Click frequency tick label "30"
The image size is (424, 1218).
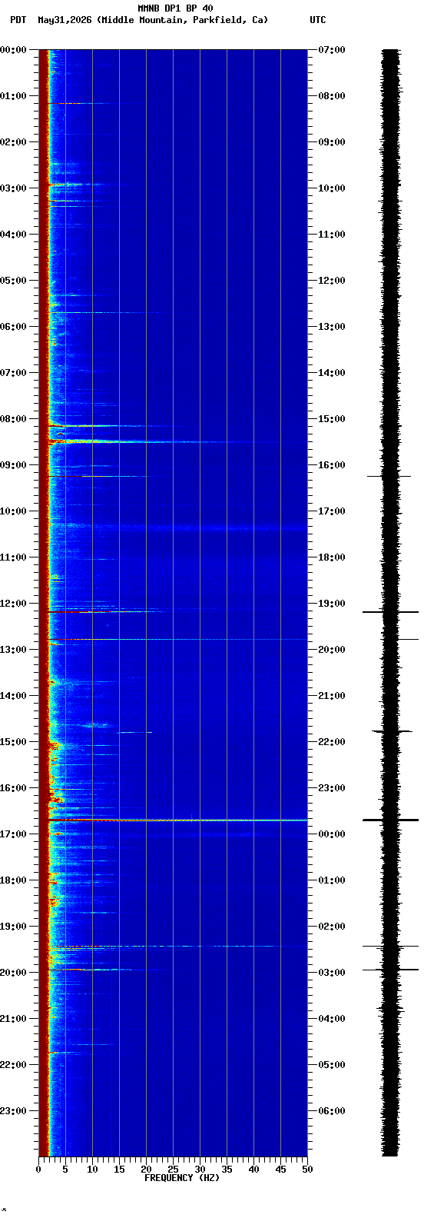coord(200,1170)
